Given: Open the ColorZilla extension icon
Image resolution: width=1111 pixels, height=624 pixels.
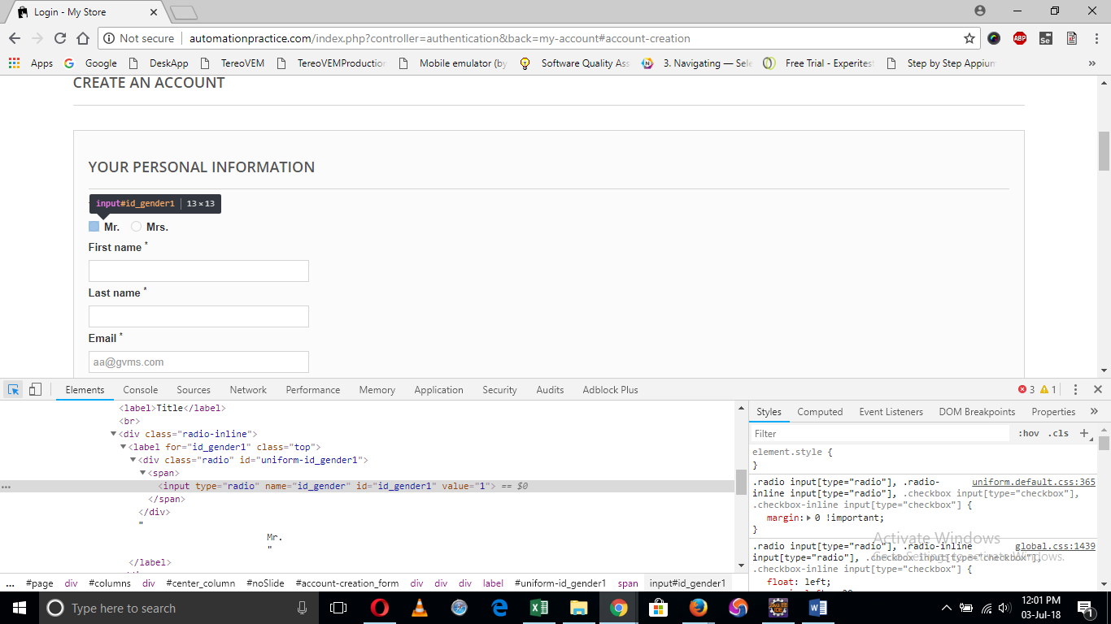Looking at the screenshot, I should 994,38.
